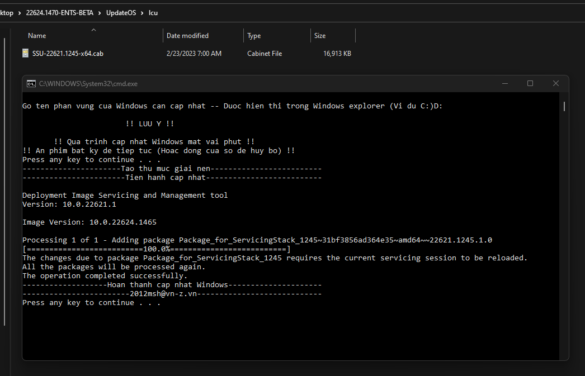The width and height of the screenshot is (585, 376).
Task: Sort files by Date modified column
Action: (187, 36)
